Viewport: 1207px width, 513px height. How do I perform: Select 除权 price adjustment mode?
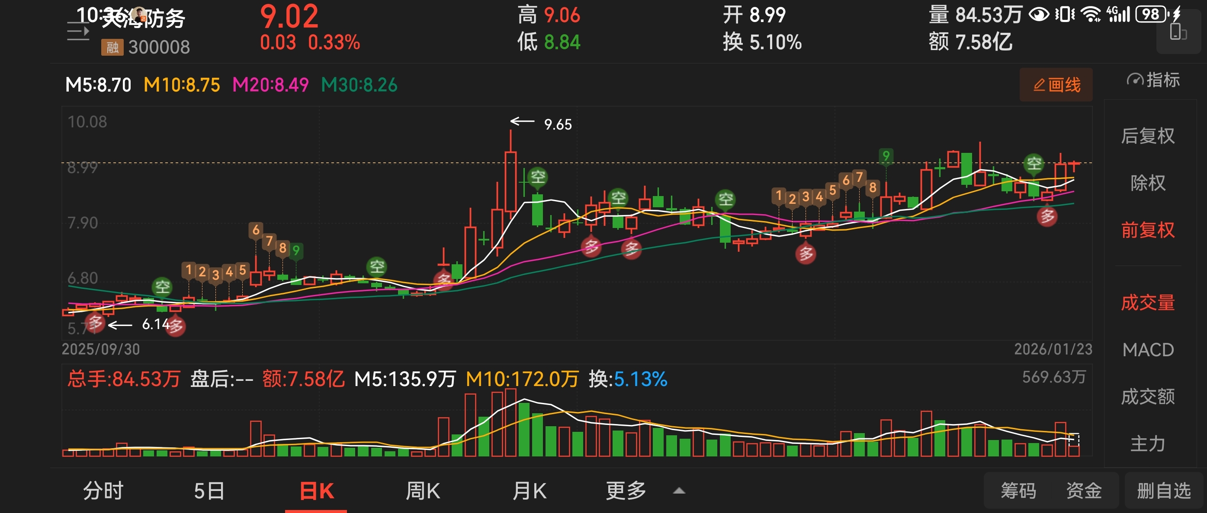[x=1147, y=183]
